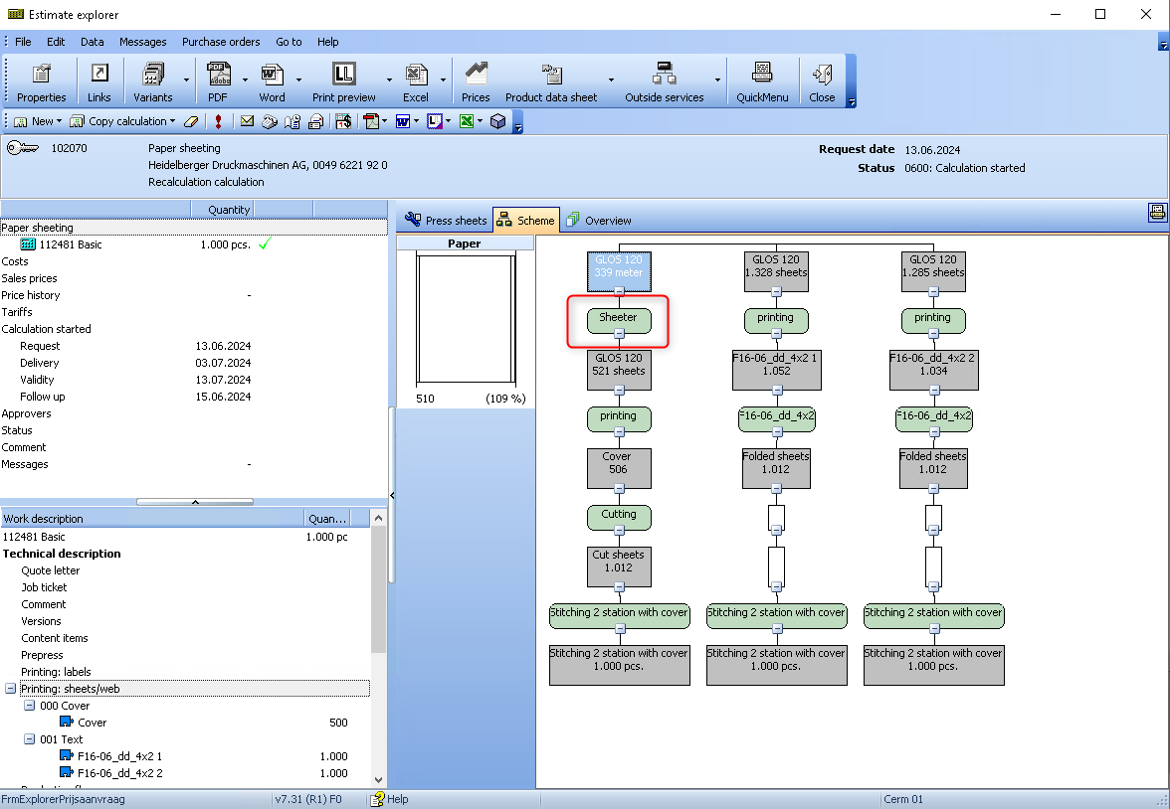Open the Edit menu
The width and height of the screenshot is (1170, 809).
click(x=56, y=42)
